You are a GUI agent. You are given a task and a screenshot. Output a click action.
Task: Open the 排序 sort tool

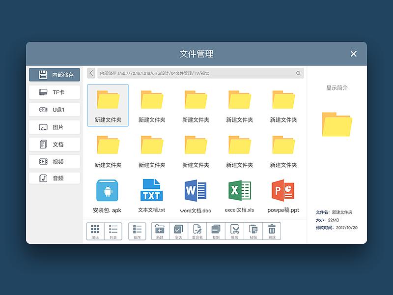click(x=137, y=230)
